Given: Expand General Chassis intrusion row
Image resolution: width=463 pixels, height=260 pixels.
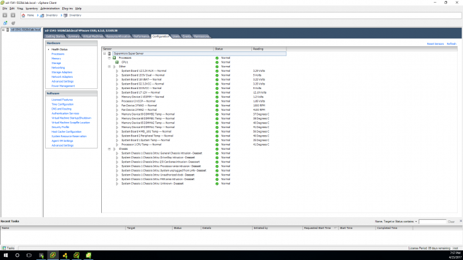Looking at the screenshot, I should pos(117,153).
